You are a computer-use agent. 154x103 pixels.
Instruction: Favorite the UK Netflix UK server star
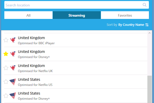(x=6, y=68)
